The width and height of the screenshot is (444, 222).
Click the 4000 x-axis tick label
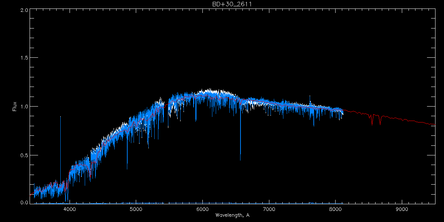click(70, 209)
